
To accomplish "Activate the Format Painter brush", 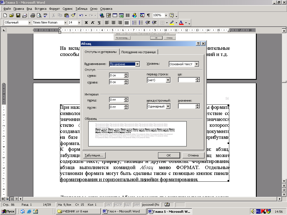I will tap(73, 15).
